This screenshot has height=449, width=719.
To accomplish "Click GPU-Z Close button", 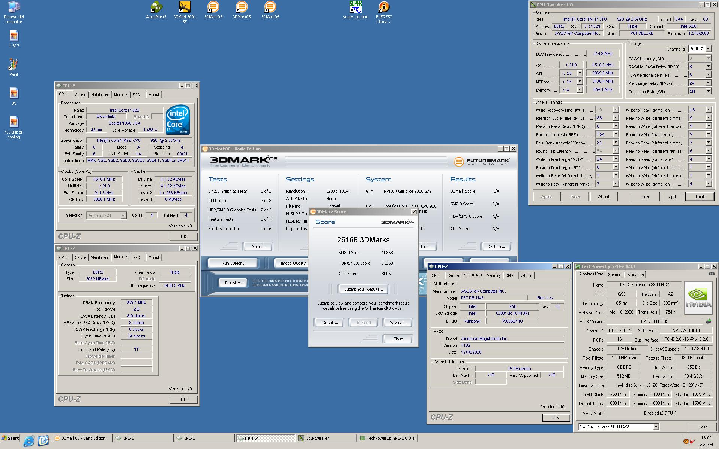I will point(702,427).
